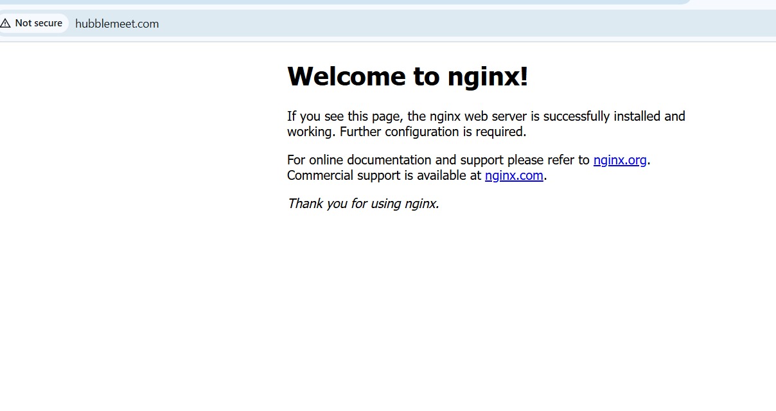This screenshot has width=776, height=411.
Task: Click the word "Welcome" in the heading
Action: 346,76
